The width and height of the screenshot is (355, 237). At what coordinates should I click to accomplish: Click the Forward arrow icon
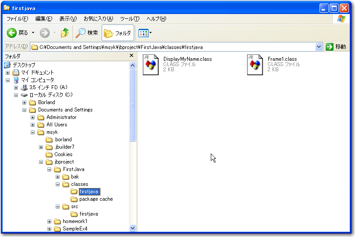(45, 33)
